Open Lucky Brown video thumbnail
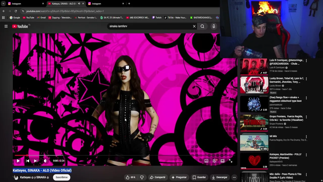 click(x=254, y=85)
